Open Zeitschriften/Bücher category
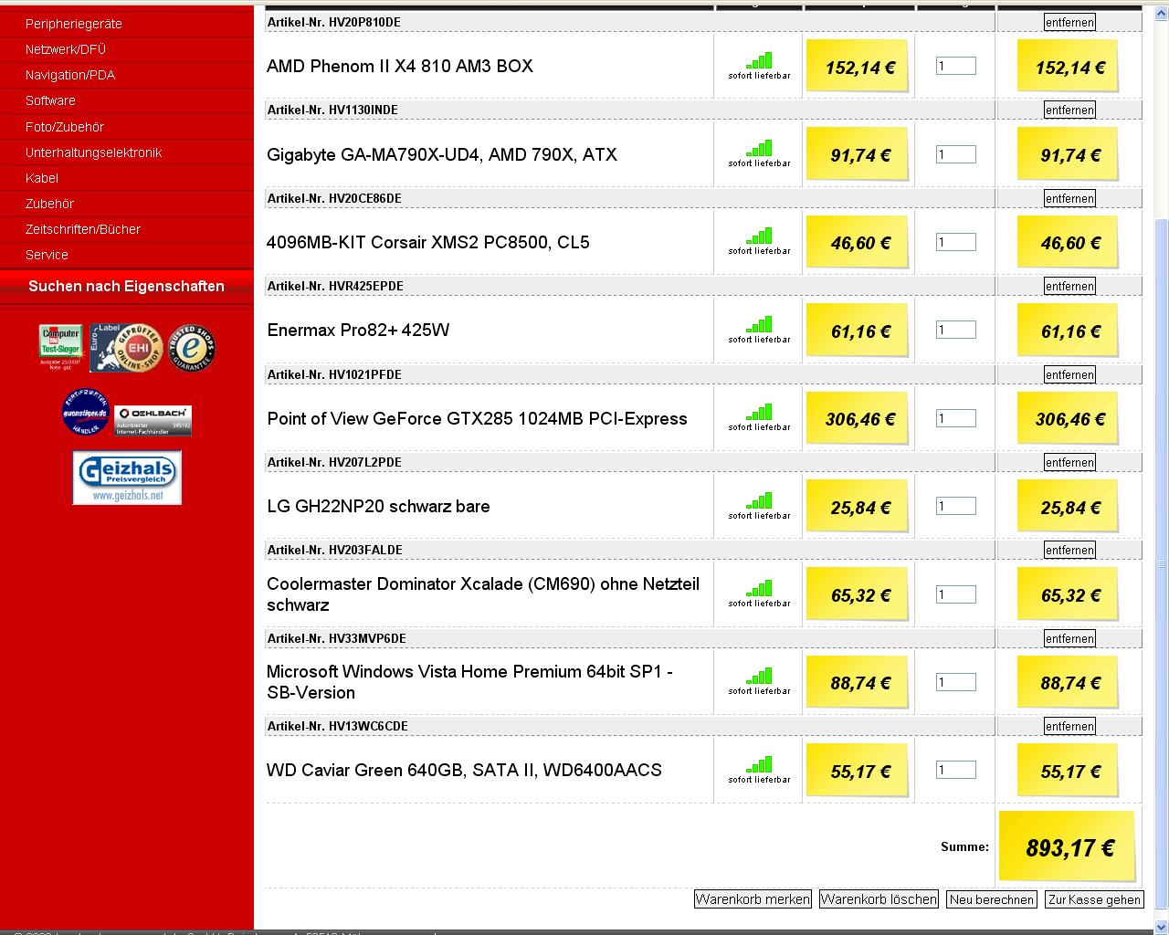The image size is (1169, 935). click(83, 229)
